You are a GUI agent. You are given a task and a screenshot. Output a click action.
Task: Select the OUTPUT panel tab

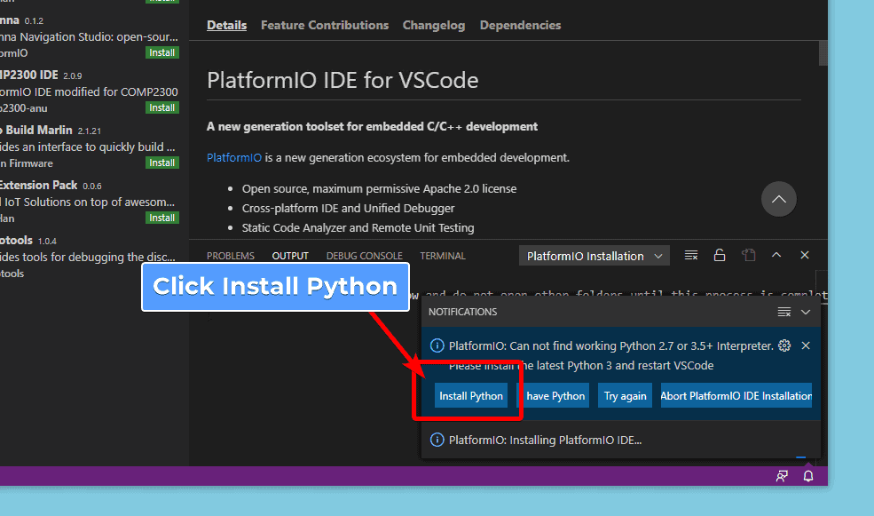coord(290,256)
